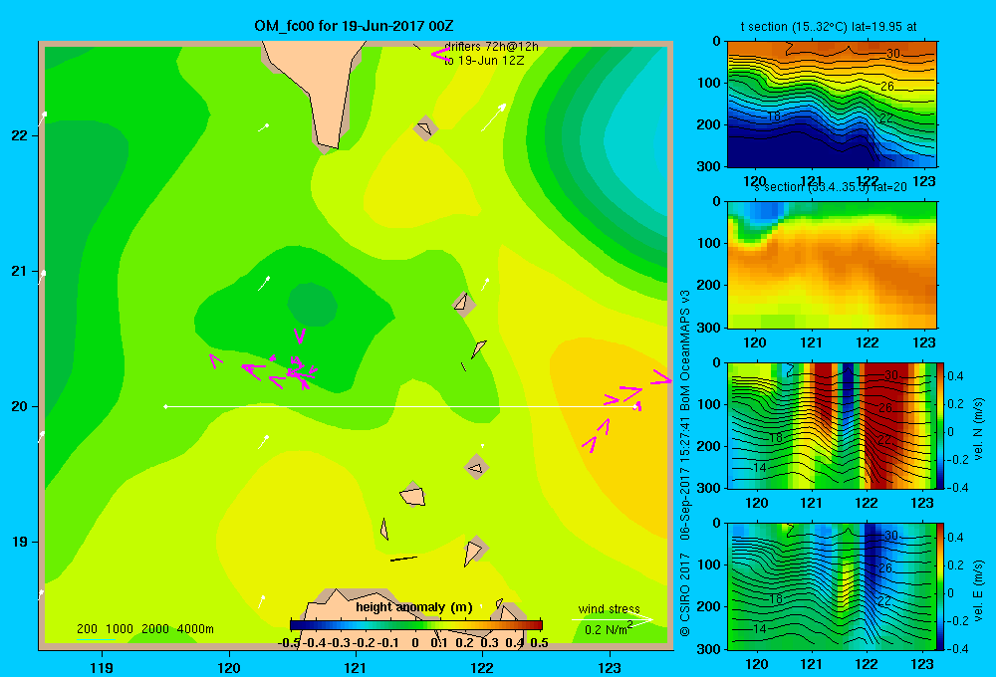Click the "30" contour label in temperature section
Viewport: 996px width, 677px height.
click(893, 54)
